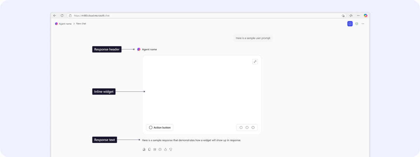Screen dimensions: 420x157
Task: Click middle circle icon in widget footer
Action: pyautogui.click(x=247, y=128)
